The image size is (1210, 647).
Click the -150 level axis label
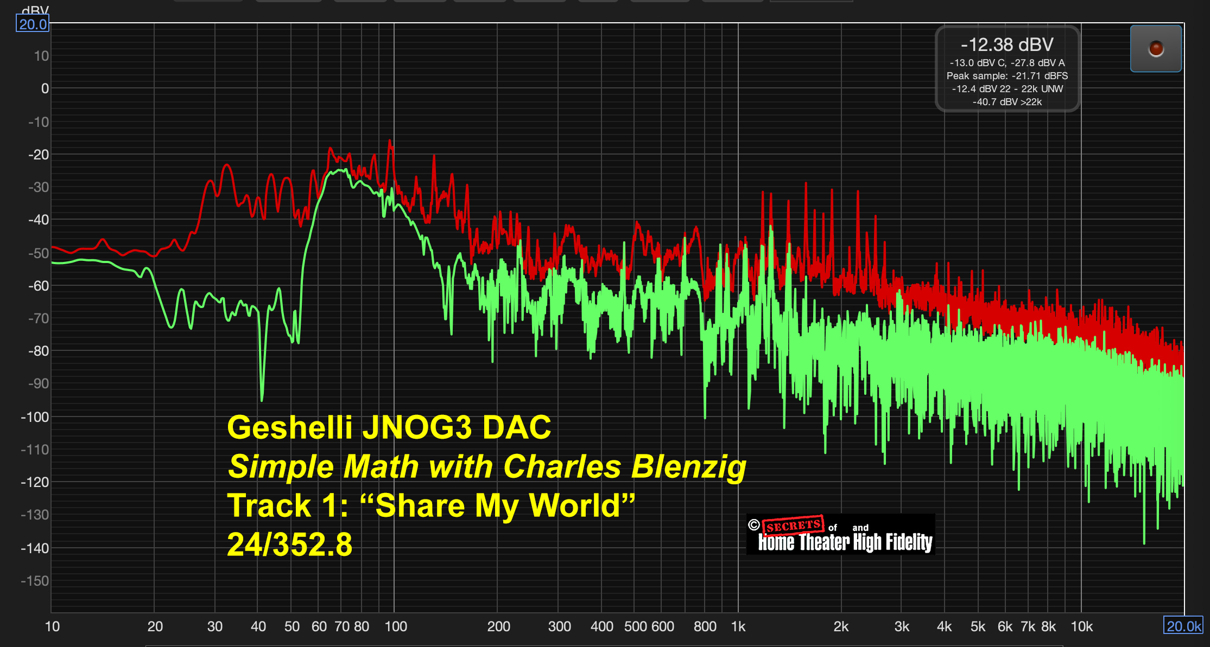click(x=35, y=581)
